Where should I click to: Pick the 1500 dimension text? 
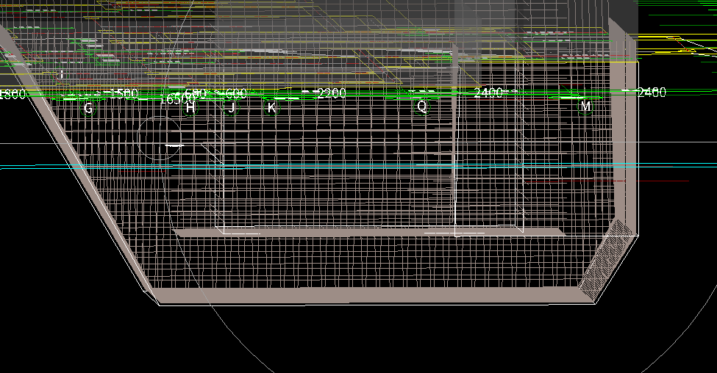coord(124,93)
